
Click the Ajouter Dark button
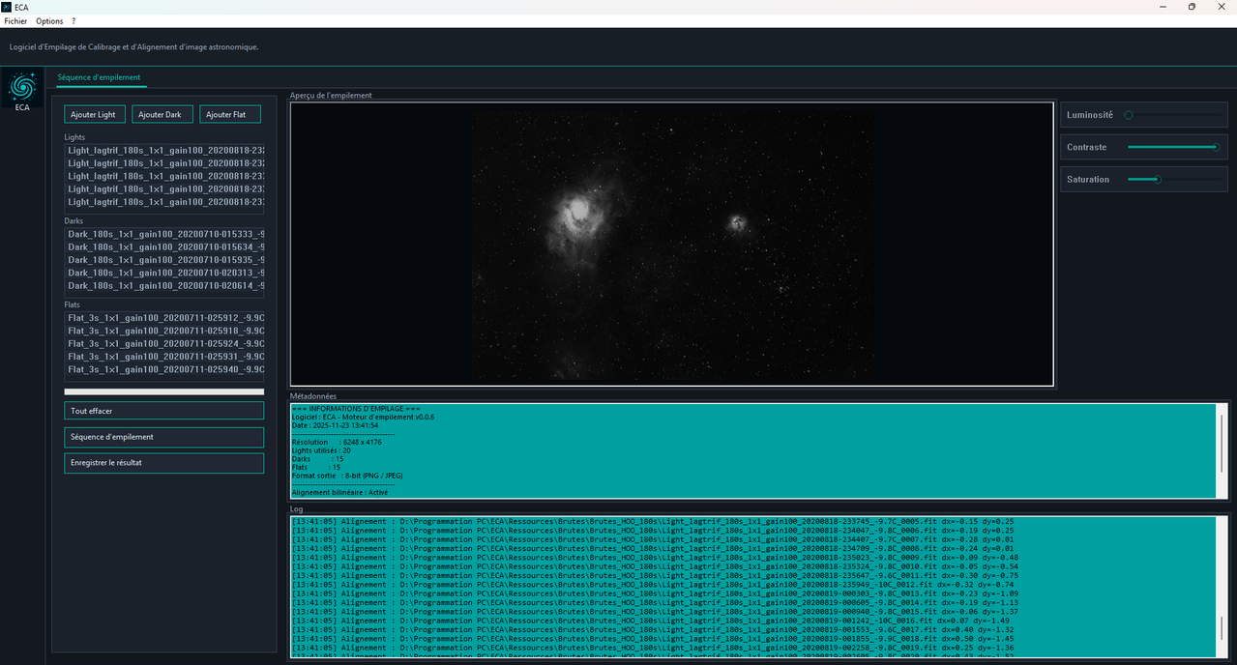tap(162, 114)
